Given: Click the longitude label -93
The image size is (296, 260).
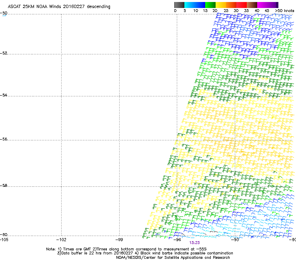Looking at the screenshot, I should 235,240.
